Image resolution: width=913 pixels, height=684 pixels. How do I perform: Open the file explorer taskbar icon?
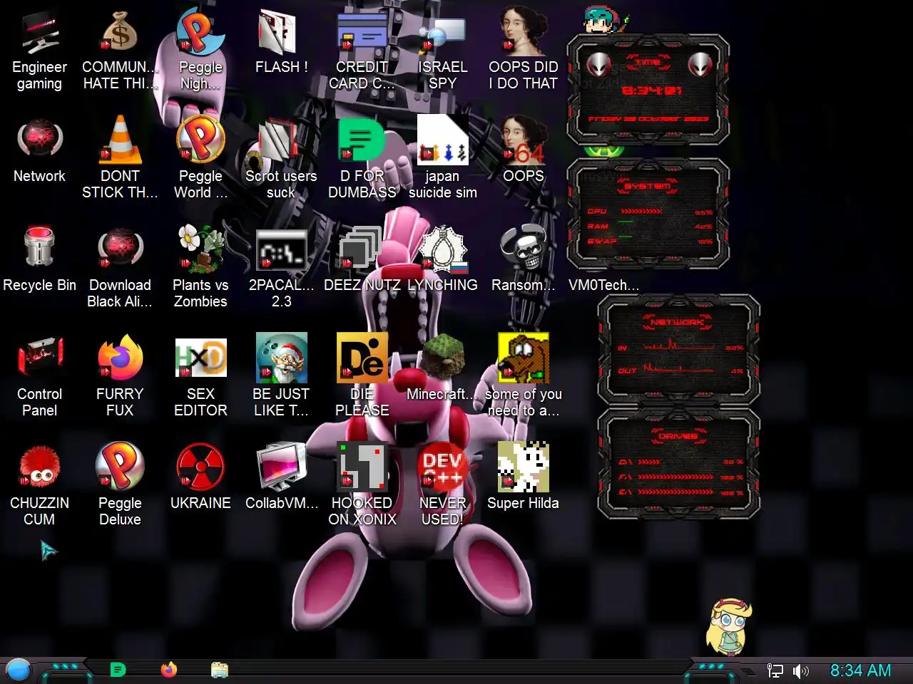pos(220,670)
